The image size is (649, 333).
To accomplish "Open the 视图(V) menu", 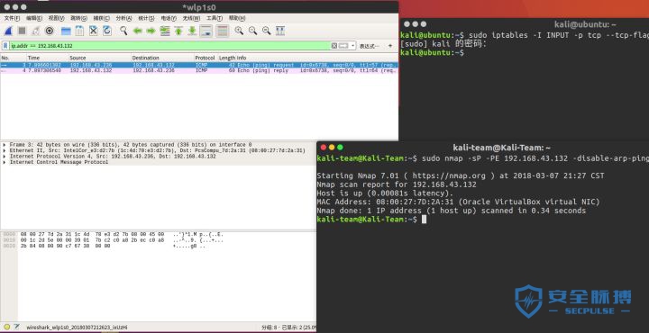I will (x=56, y=18).
